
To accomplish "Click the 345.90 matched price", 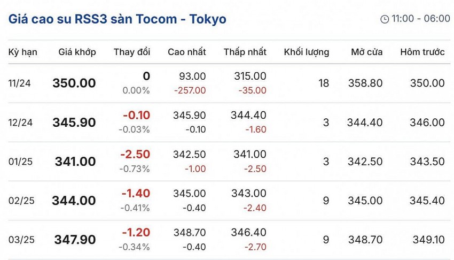I will point(74,123).
